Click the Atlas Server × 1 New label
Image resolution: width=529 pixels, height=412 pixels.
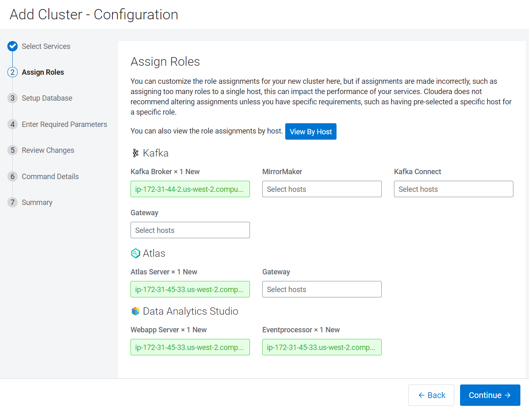tap(164, 272)
